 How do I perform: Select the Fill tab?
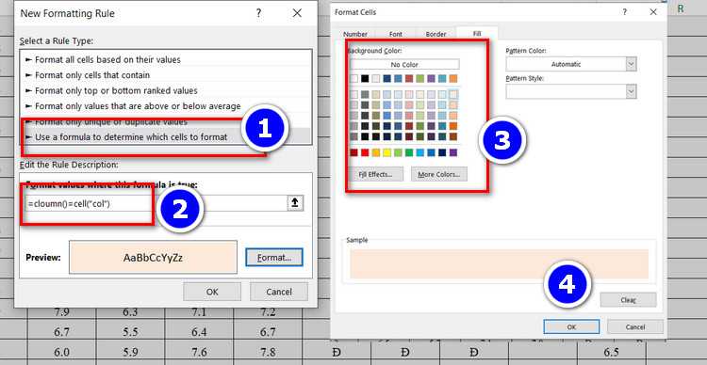tap(477, 33)
